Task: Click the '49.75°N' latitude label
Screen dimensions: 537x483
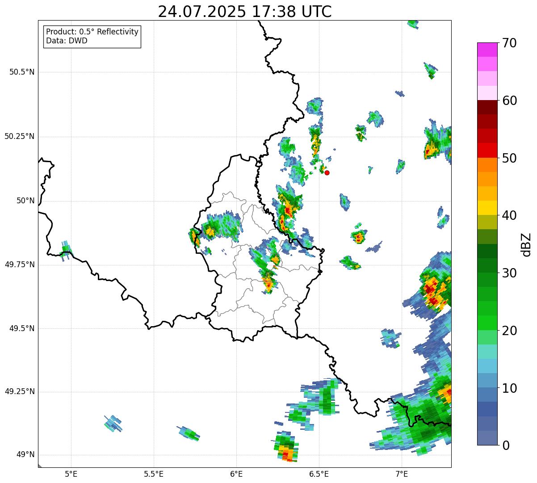Action: coord(20,265)
